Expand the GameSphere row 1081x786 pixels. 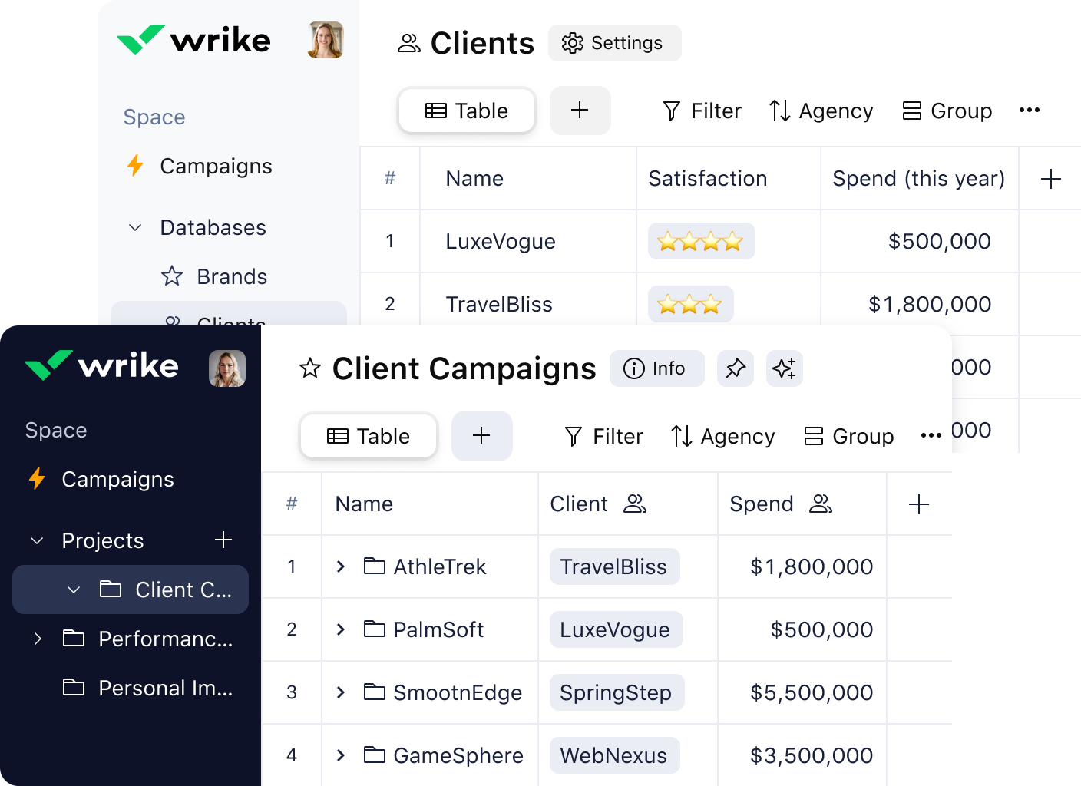(x=341, y=755)
